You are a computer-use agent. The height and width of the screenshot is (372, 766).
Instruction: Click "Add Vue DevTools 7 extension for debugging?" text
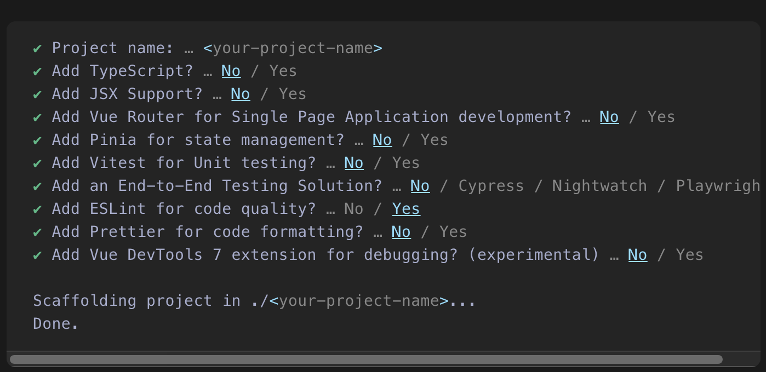point(255,255)
